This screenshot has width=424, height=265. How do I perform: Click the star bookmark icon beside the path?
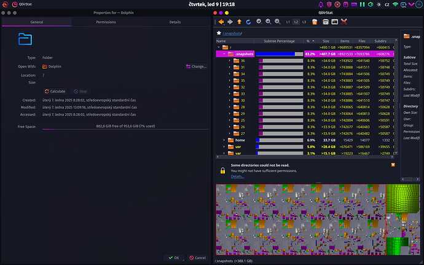pyautogui.click(x=219, y=33)
